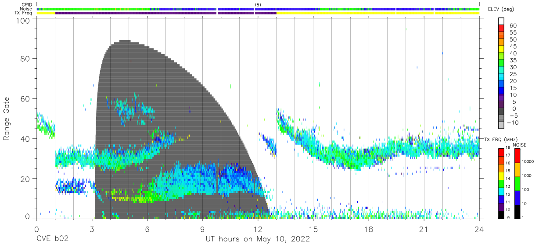Click the red top segment of TX FRQ bar
The width and height of the screenshot is (539, 248).
pyautogui.click(x=501, y=152)
